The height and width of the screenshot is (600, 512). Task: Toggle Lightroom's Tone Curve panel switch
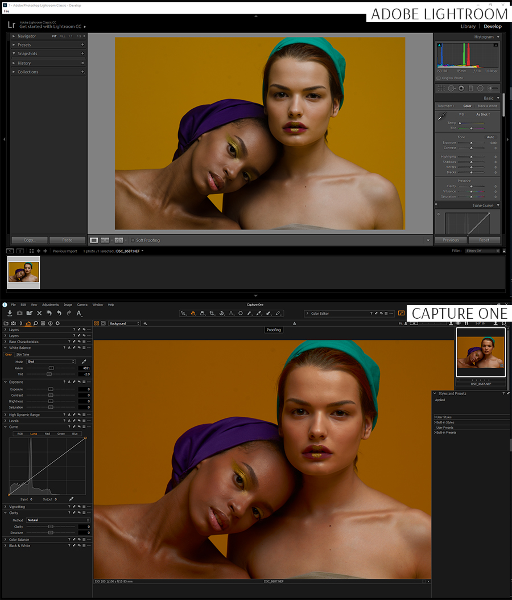436,205
